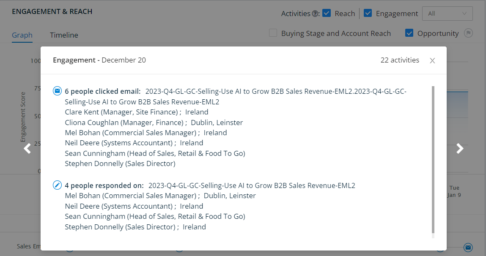The width and height of the screenshot is (486, 256).
Task: Click the Activities help question mark icon
Action: click(315, 14)
